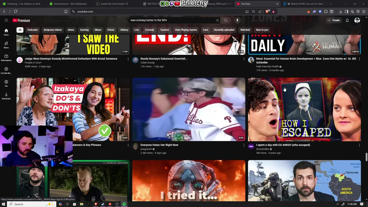The width and height of the screenshot is (368, 207).
Task: Open a new browser tab
Action: pos(331,4)
